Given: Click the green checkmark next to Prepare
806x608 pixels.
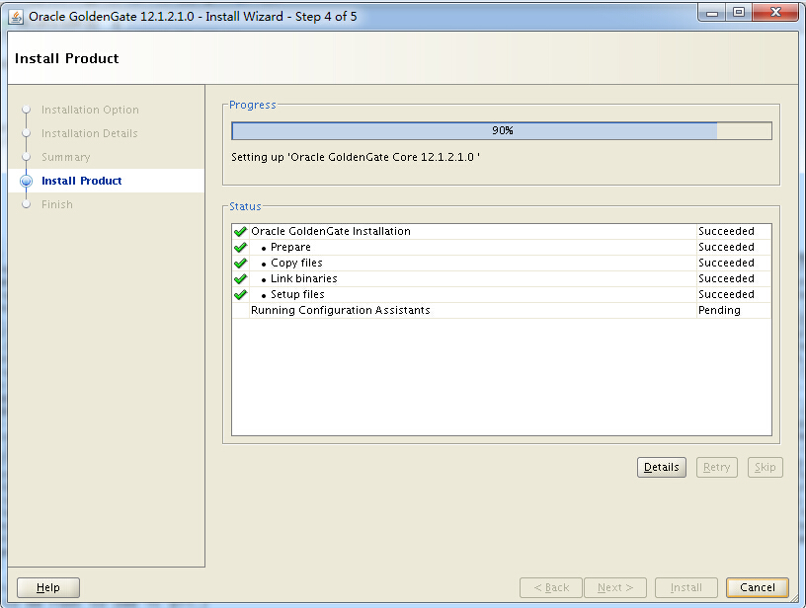Looking at the screenshot, I should (240, 248).
